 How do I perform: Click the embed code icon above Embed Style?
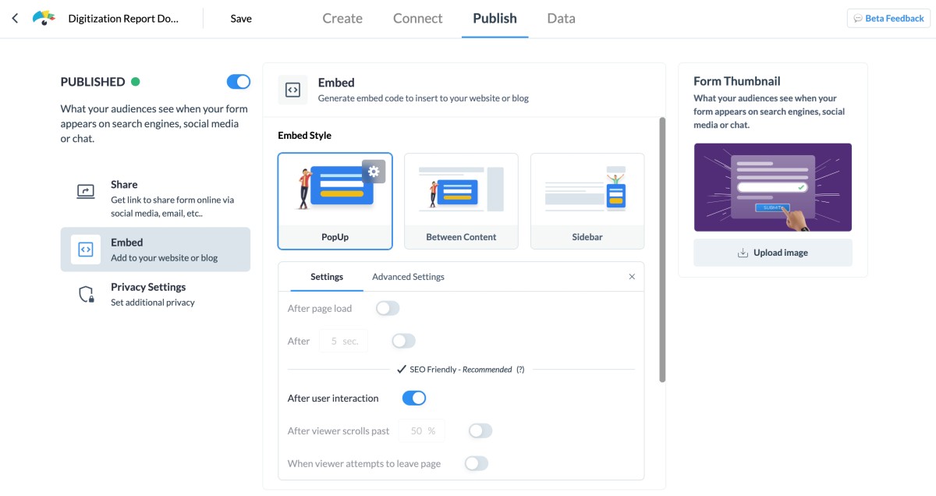[292, 90]
